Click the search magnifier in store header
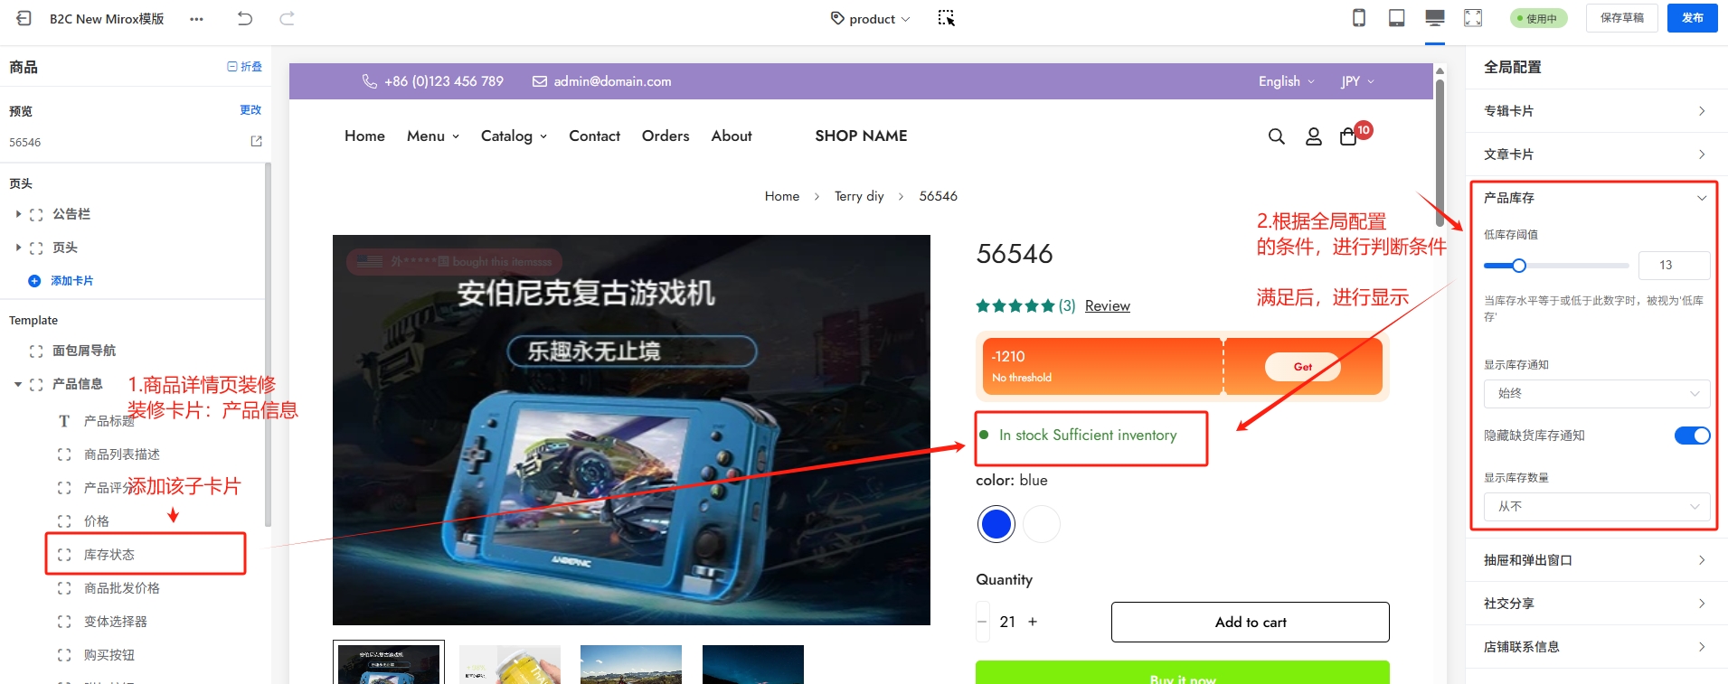 [x=1276, y=136]
